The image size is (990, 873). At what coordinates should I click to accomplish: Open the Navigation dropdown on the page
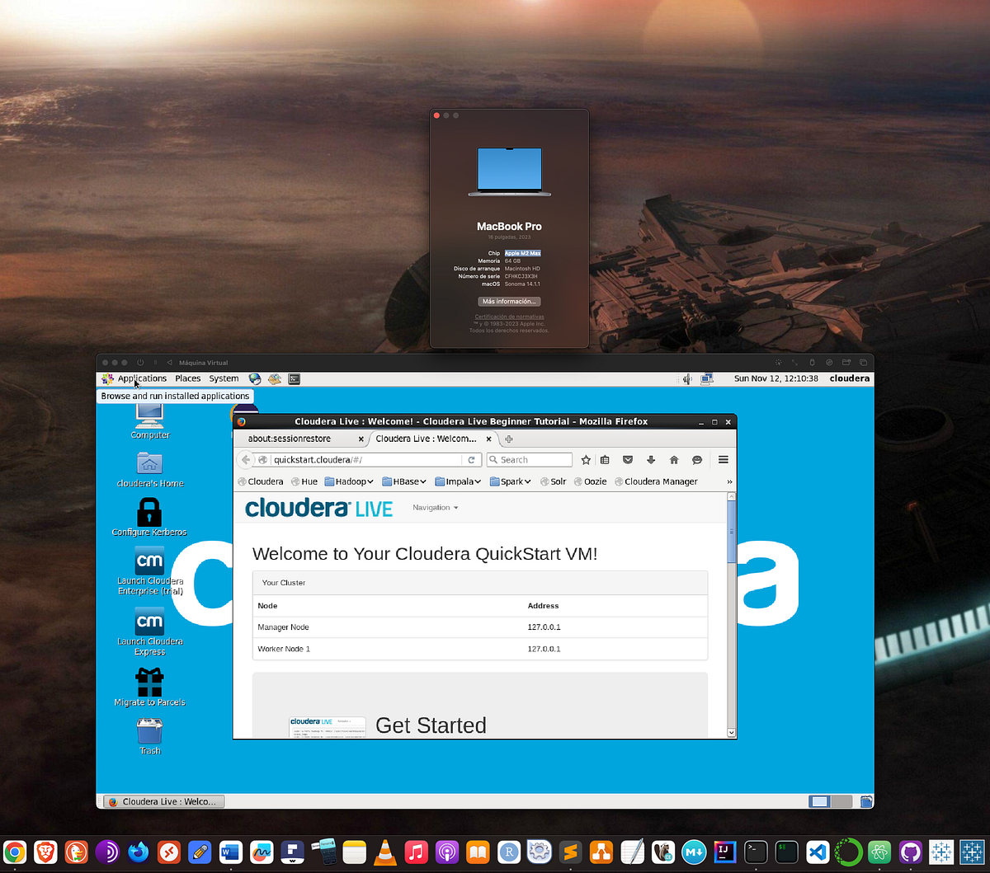click(x=435, y=508)
